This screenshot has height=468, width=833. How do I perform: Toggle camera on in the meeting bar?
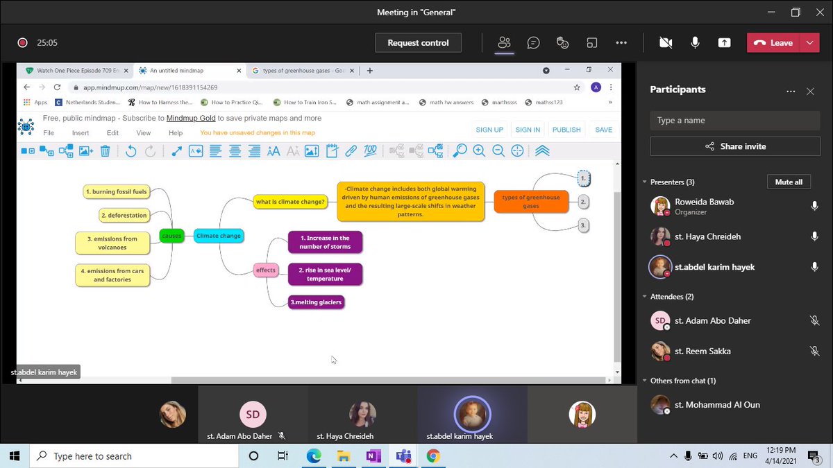(666, 42)
